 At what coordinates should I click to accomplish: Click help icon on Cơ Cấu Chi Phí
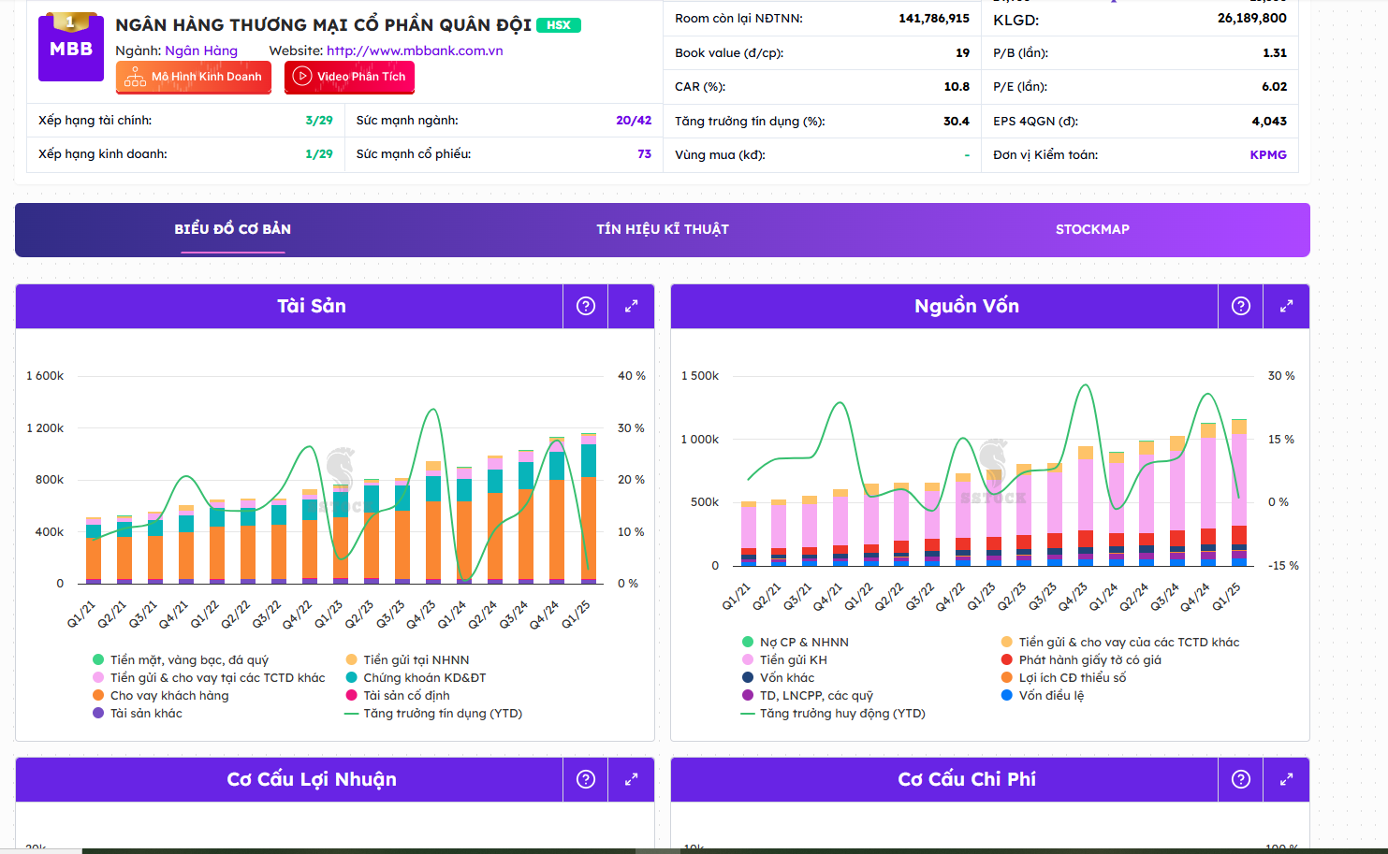[1241, 779]
